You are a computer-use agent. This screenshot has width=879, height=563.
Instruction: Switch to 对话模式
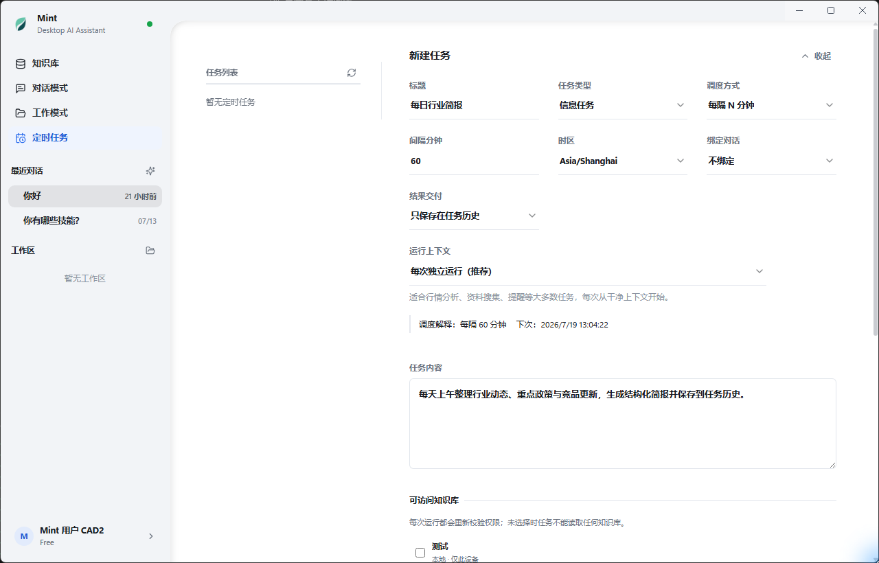(x=85, y=88)
